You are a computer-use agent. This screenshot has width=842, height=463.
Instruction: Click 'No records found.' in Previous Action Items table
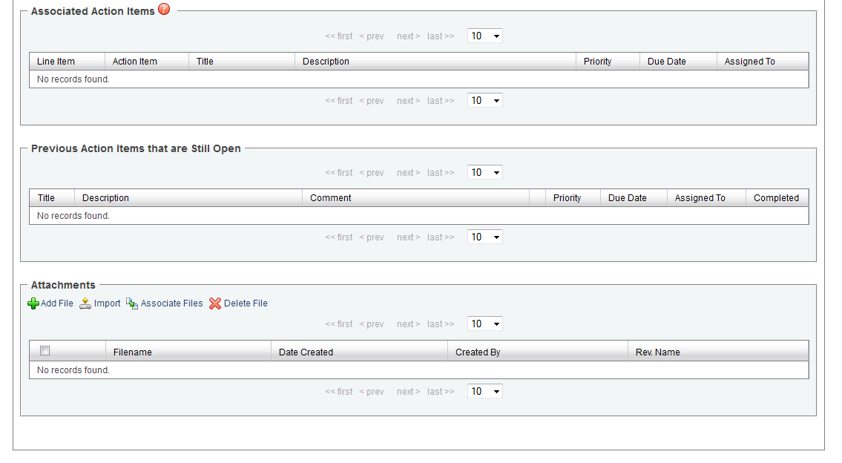[73, 215]
